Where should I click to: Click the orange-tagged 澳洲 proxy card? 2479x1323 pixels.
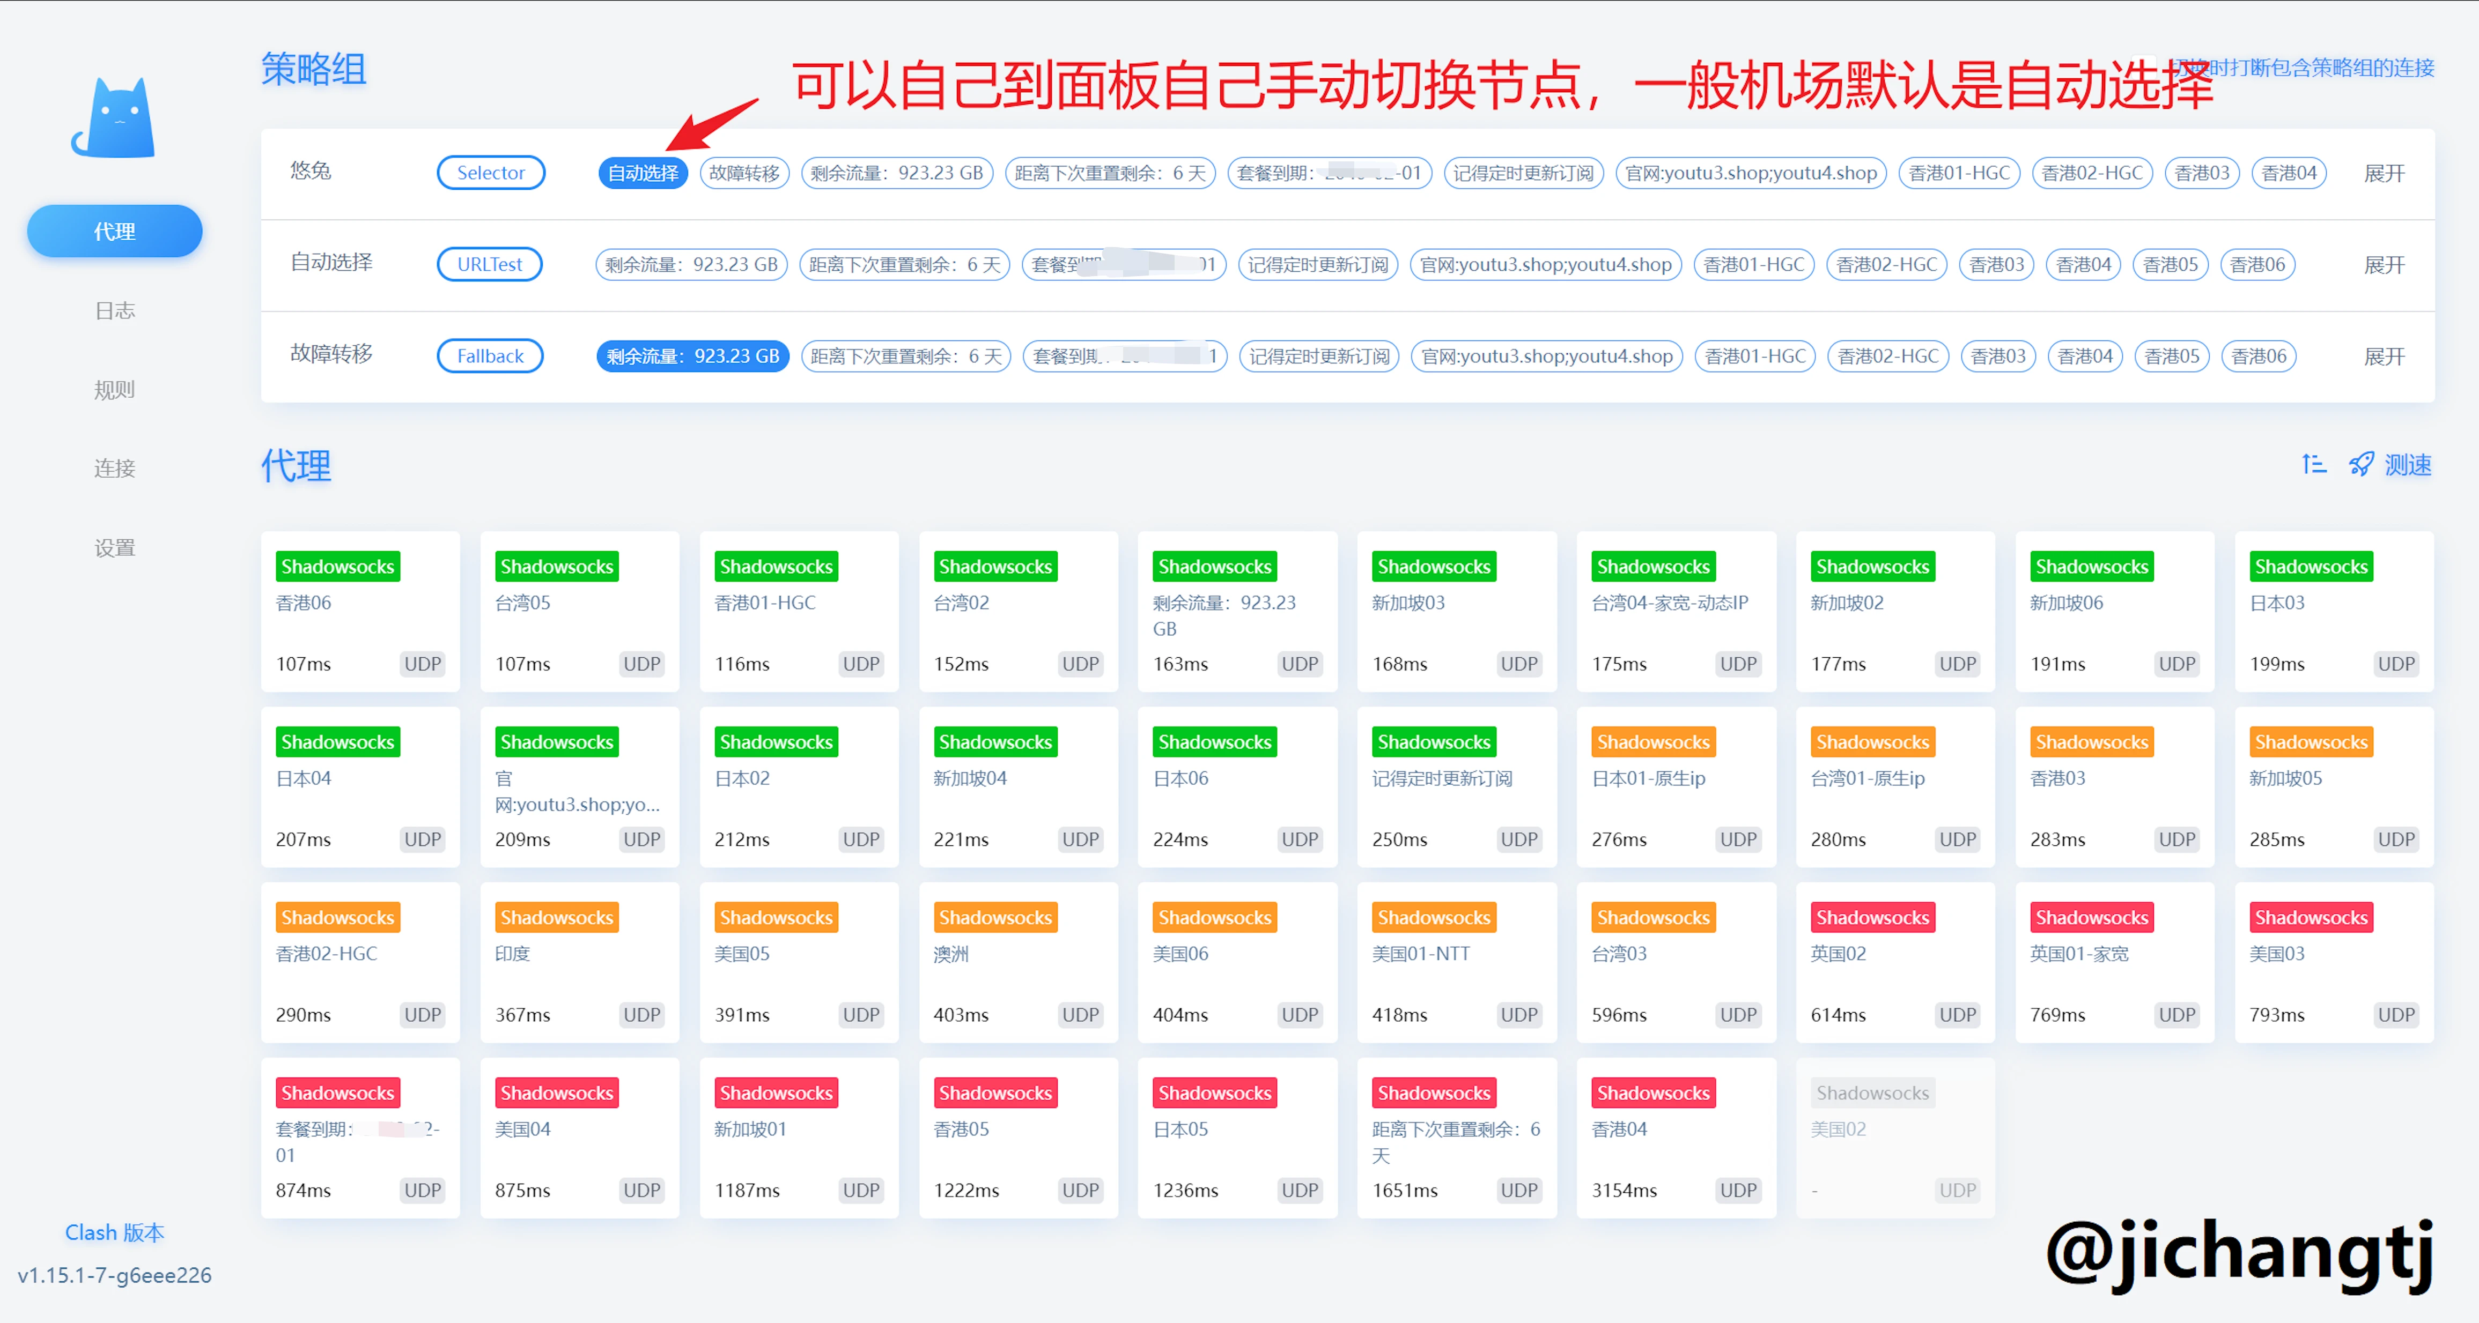click(x=1018, y=962)
